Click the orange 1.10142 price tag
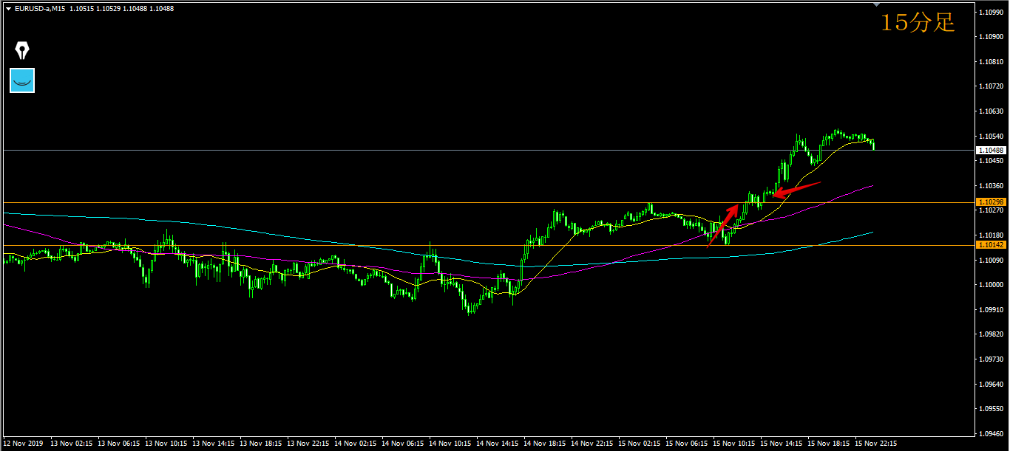Image resolution: width=1010 pixels, height=451 pixels. (989, 244)
